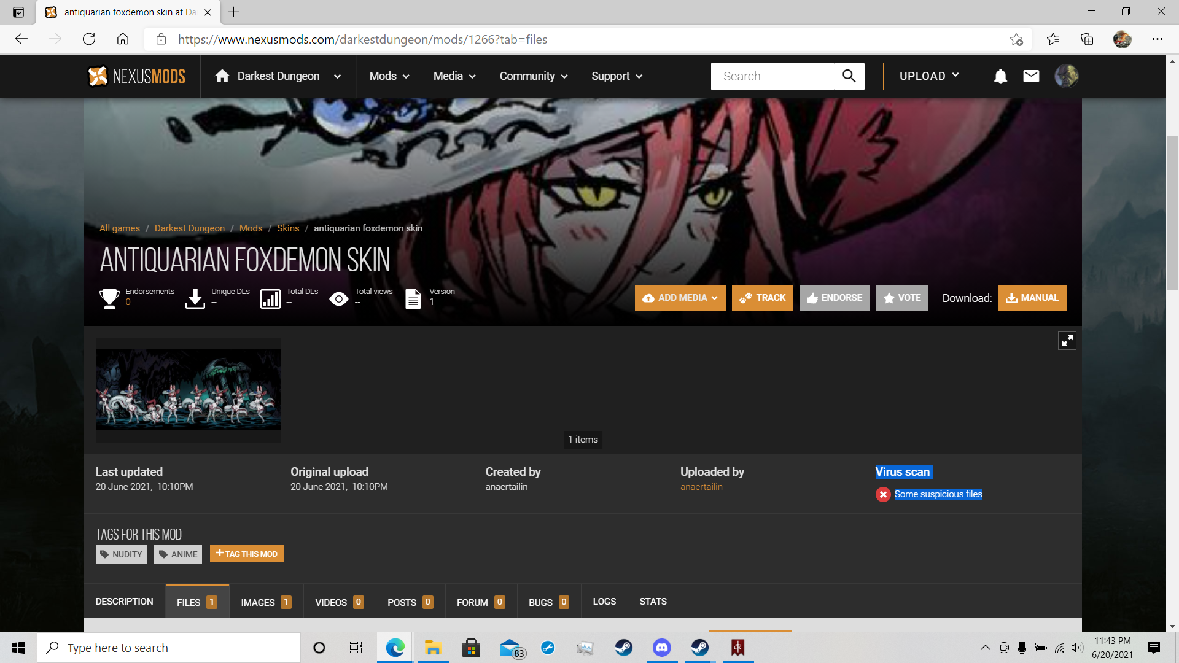
Task: Open the user avatar menu on Nexus
Action: tap(1067, 76)
